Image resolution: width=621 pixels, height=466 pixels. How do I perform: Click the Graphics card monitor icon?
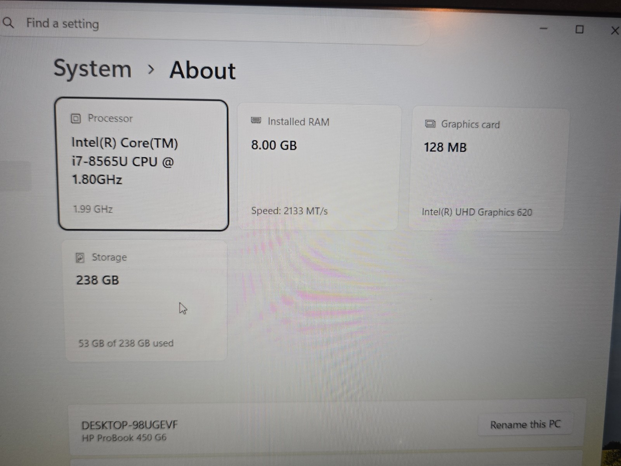tap(430, 124)
